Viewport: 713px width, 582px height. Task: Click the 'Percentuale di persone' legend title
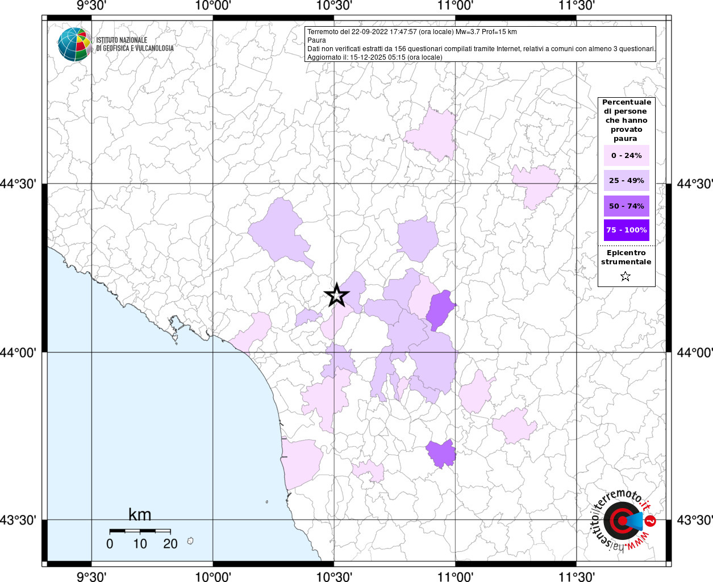click(x=626, y=120)
